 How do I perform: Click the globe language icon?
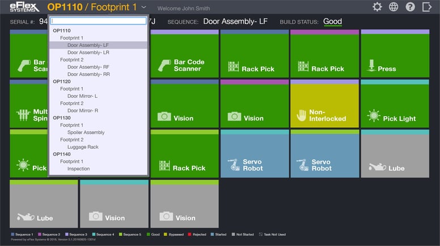(394, 7)
